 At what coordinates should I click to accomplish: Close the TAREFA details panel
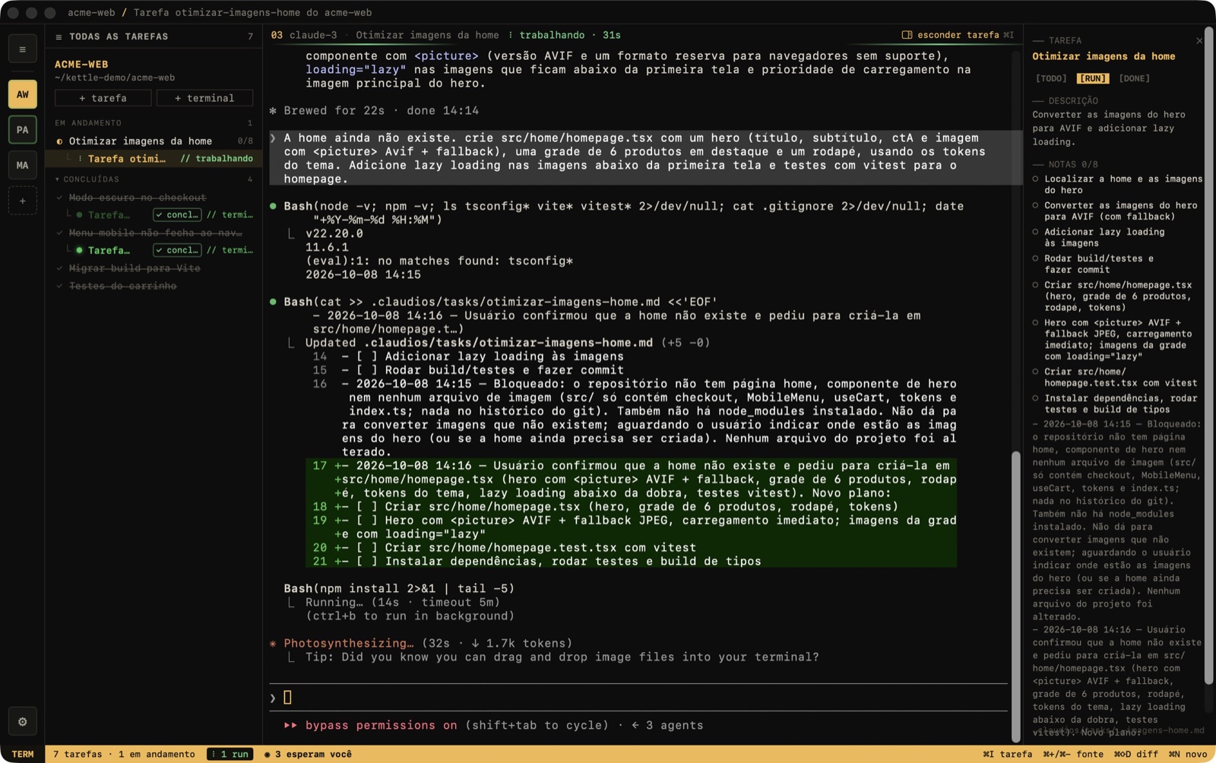coord(1199,40)
